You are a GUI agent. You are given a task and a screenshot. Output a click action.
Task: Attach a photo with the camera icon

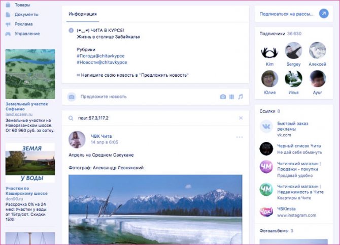[x=223, y=97]
